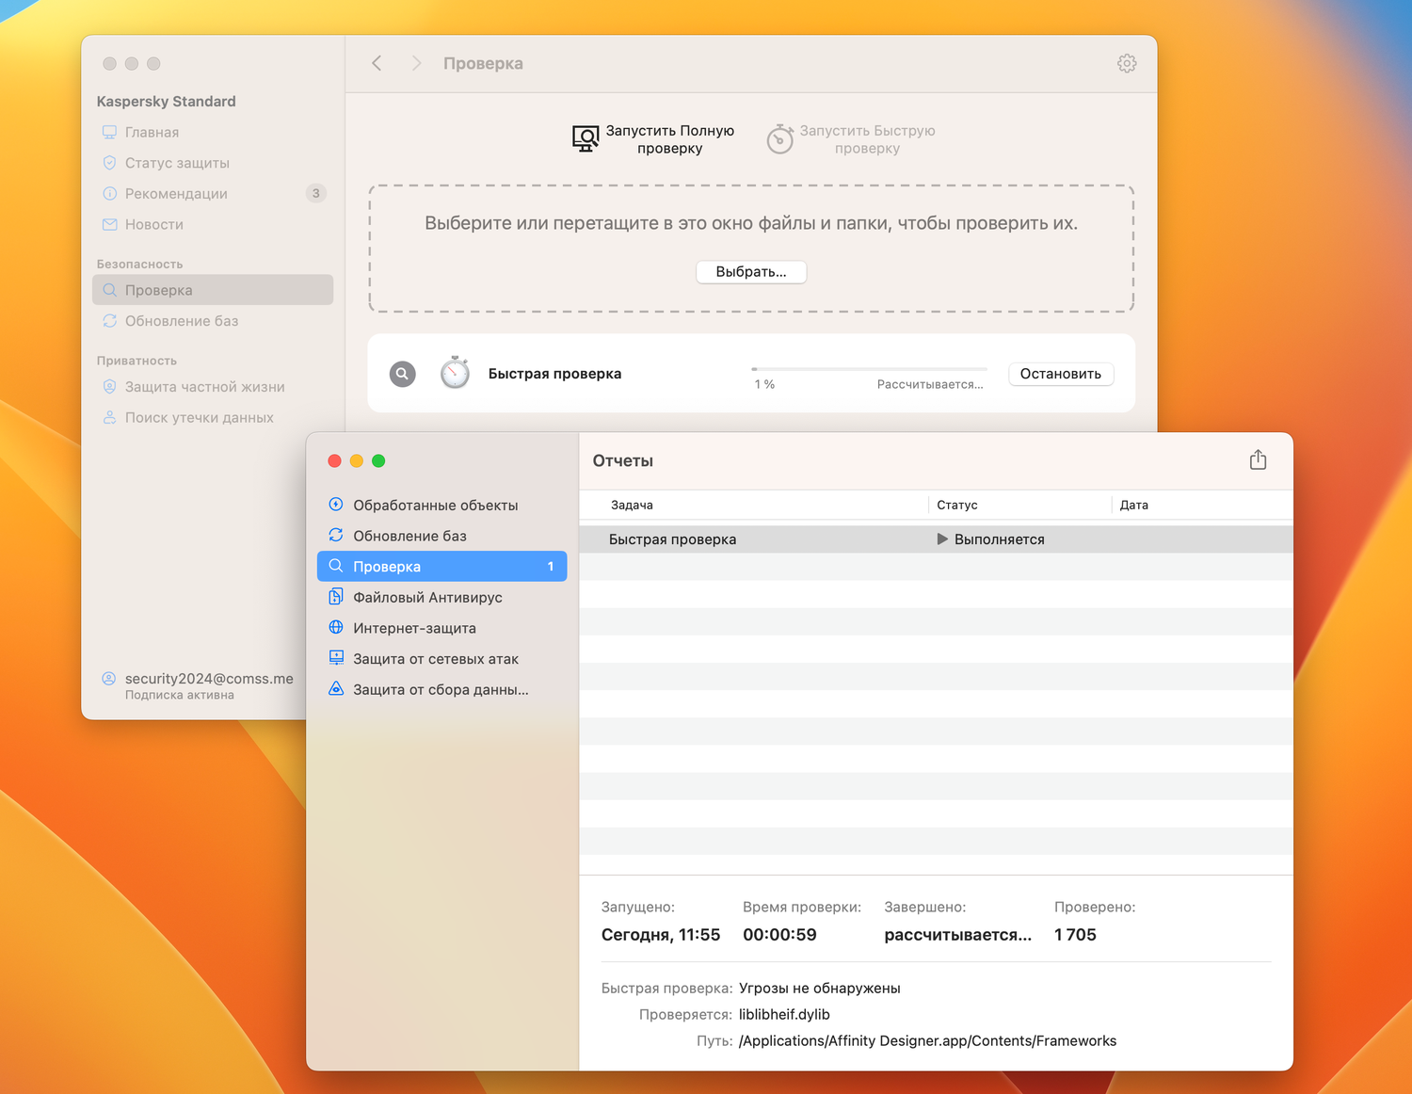Click the share icon in Отчеты window
The image size is (1412, 1094).
(x=1258, y=460)
